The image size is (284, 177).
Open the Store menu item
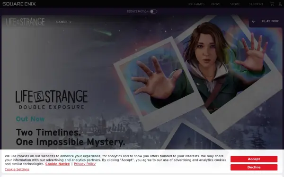(x=235, y=4)
